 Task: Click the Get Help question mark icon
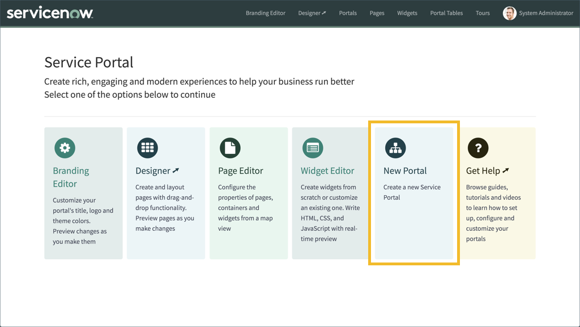click(x=478, y=148)
